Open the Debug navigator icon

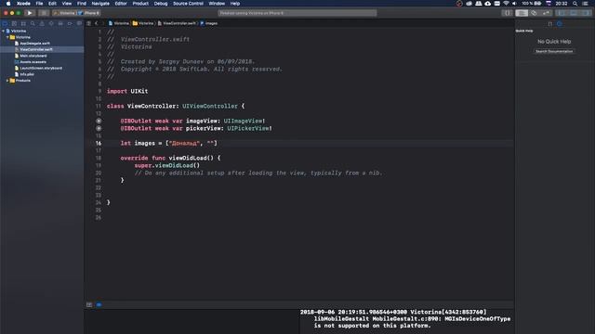pos(60,23)
